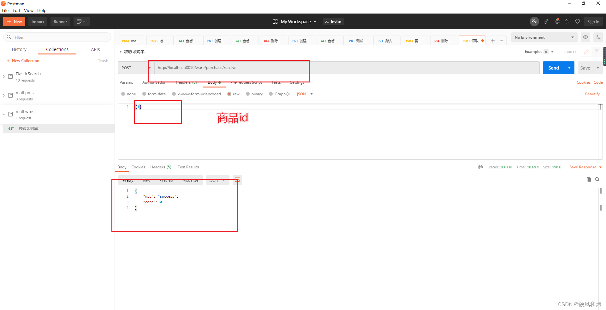The image size is (606, 310).
Task: Toggle the response line wrap icon
Action: pos(237,180)
